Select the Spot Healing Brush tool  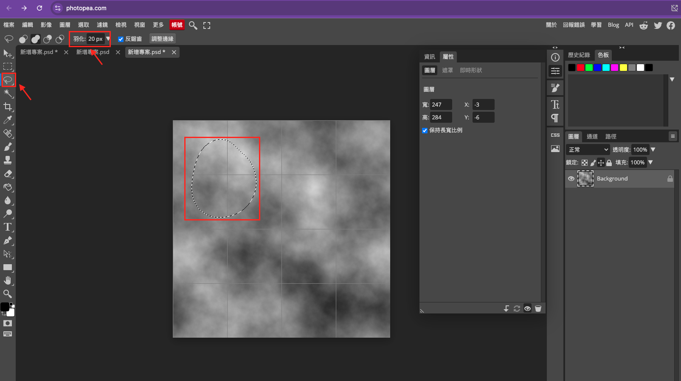8,133
